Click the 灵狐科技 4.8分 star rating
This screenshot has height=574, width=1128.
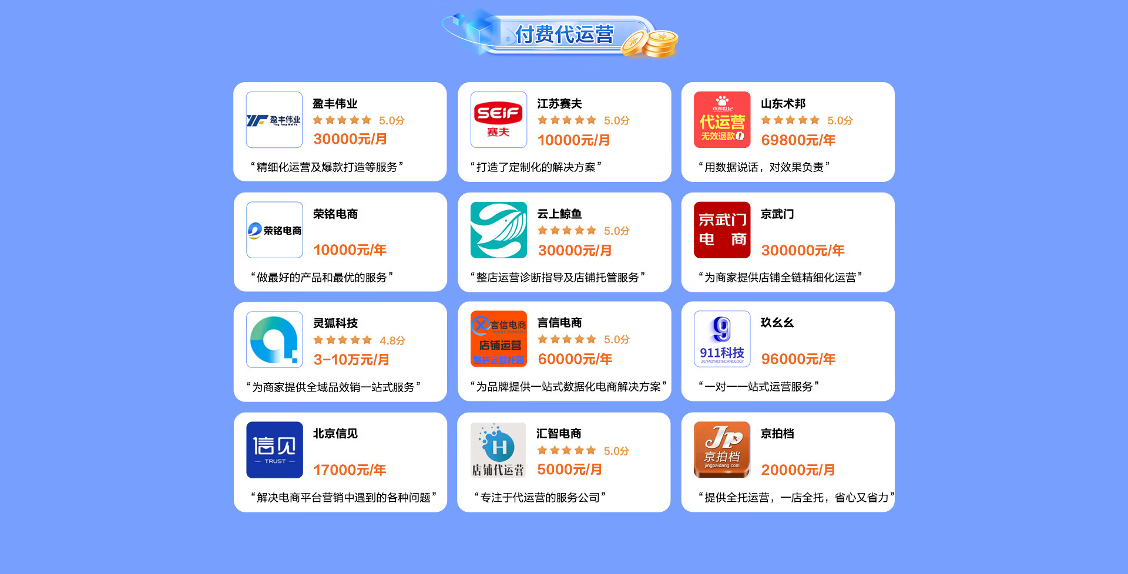click(x=359, y=340)
